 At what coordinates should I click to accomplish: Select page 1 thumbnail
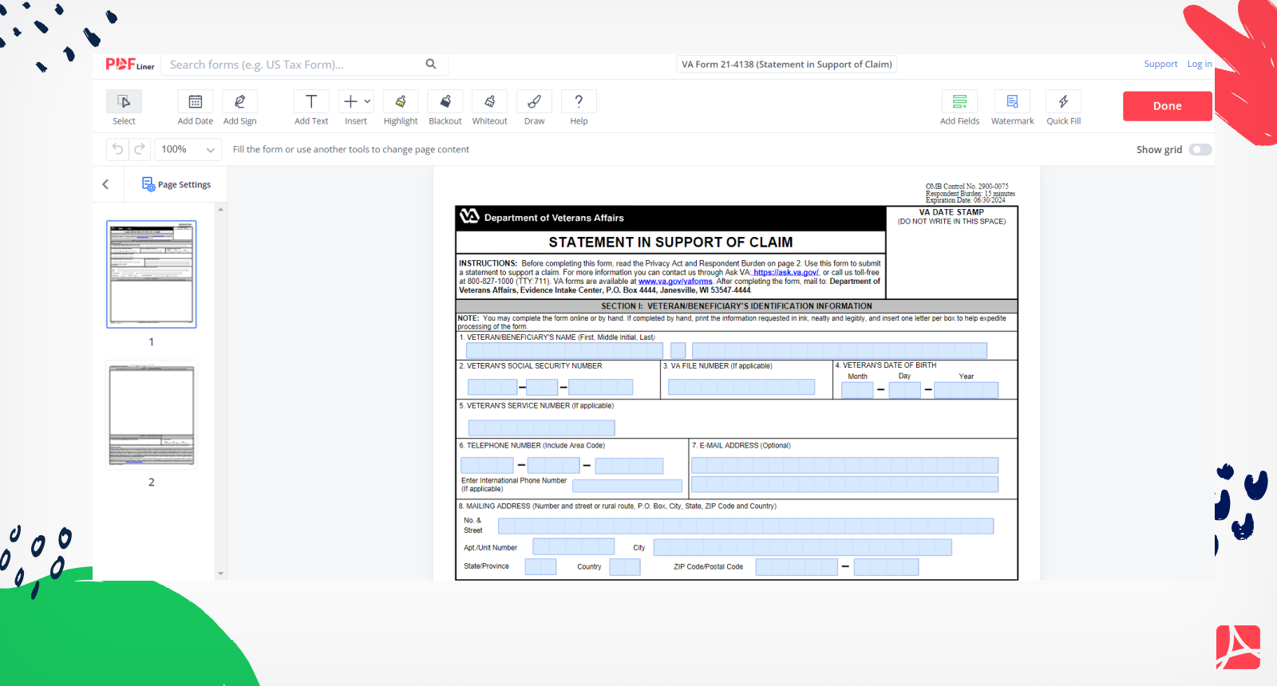(152, 274)
